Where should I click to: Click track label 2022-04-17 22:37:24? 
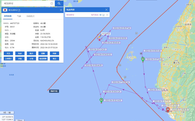tap(121, 82)
